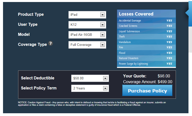Image resolution: width=192 pixels, height=116 pixels.
Task: Click the $499.00 coverage amount value
Action: 165,82
